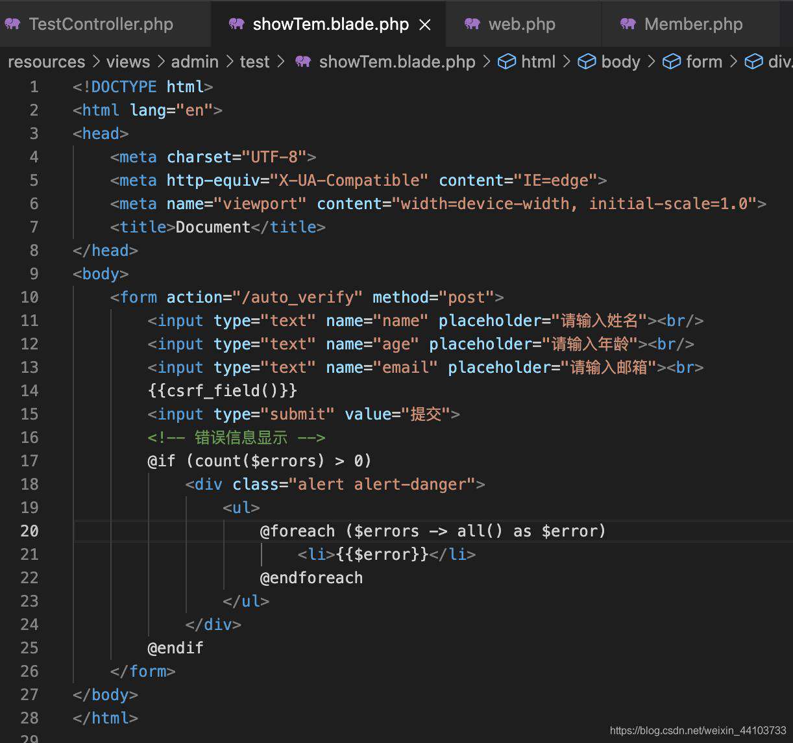
Task: Switch to the TestController.php tab
Action: pos(101,24)
